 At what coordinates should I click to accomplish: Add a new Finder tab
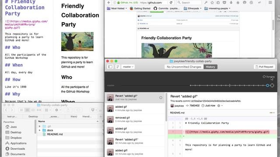[101, 116]
